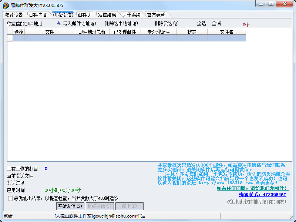This screenshot has width=296, height=222.
Task: Open the 如有任何问题，请给我们发邮件 link
Action: coord(252,188)
